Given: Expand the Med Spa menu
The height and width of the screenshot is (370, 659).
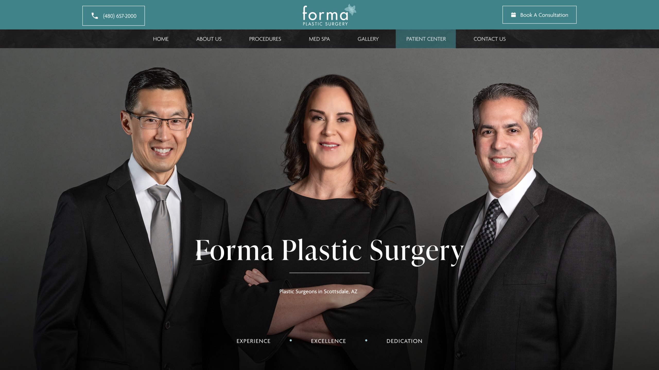Looking at the screenshot, I should click(x=319, y=39).
